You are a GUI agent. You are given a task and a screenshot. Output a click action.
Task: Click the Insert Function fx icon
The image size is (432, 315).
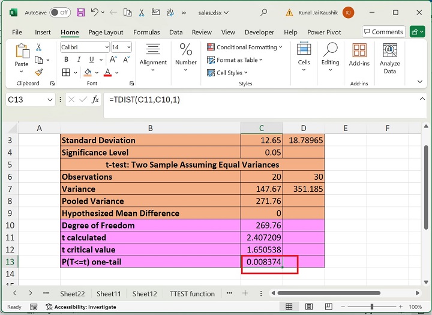[x=95, y=99]
